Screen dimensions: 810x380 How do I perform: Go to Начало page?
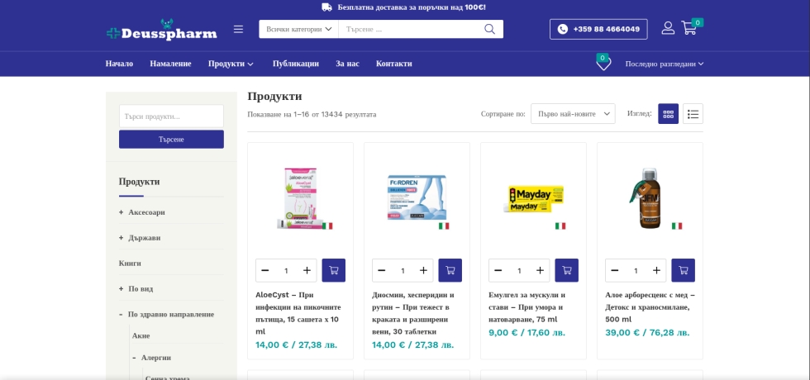[x=119, y=64]
